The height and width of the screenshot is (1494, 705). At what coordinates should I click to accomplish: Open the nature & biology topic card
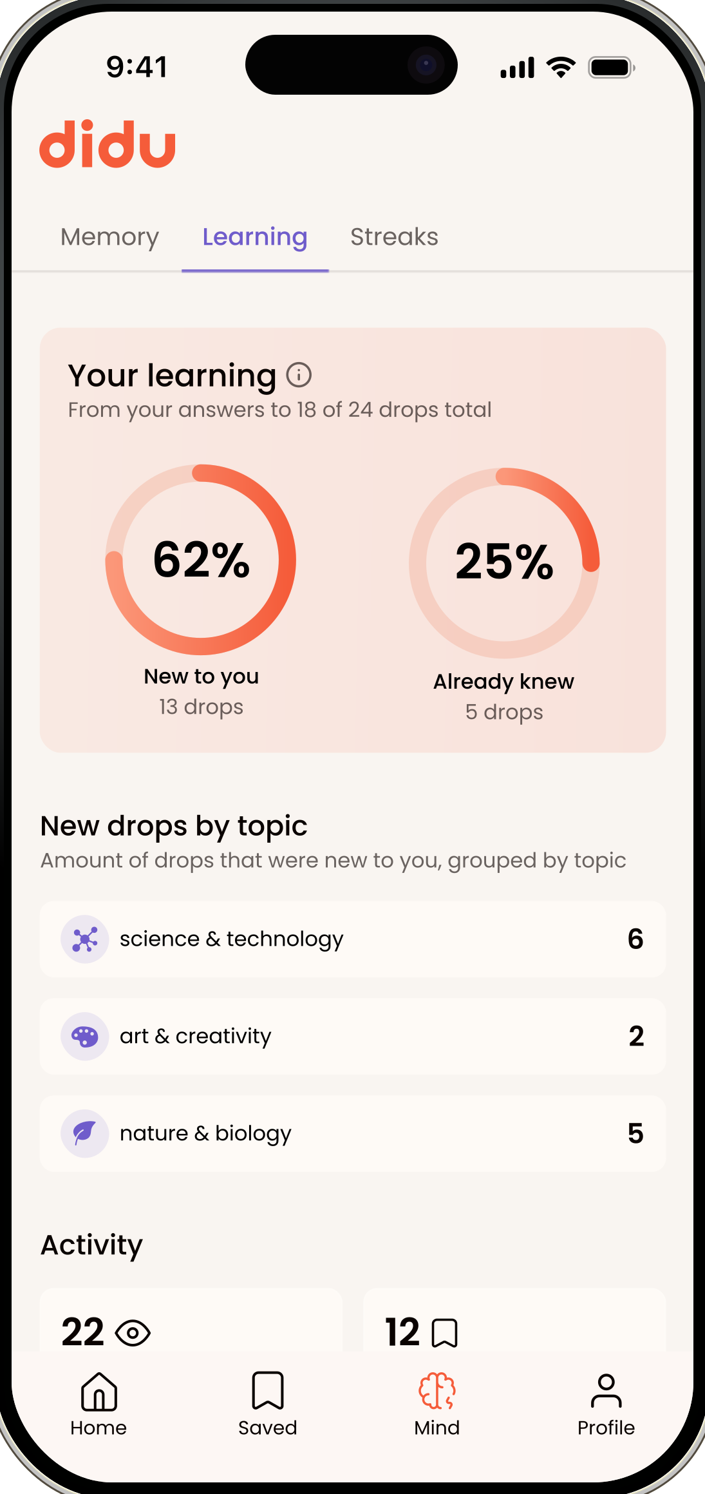coord(352,1133)
